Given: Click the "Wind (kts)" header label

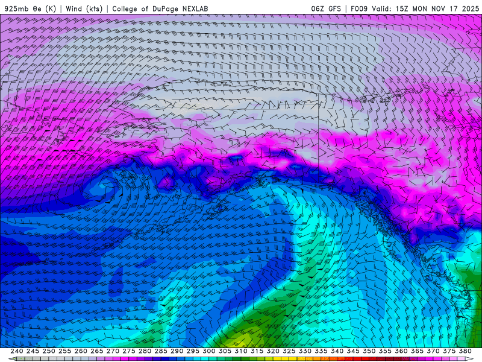Looking at the screenshot, I should [x=84, y=8].
